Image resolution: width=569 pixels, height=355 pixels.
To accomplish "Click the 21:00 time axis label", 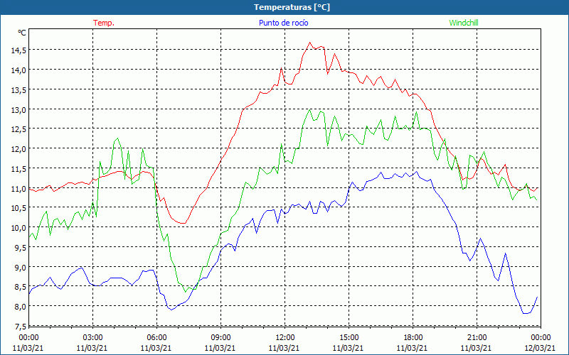I will click(477, 338).
